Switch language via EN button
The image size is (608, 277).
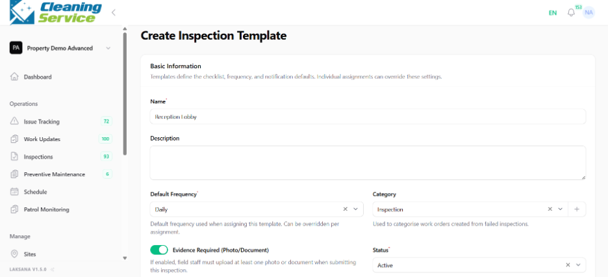[x=553, y=13]
